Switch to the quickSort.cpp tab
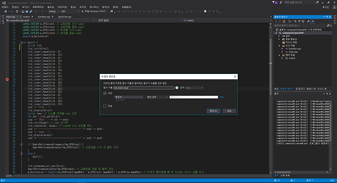The width and height of the screenshot is (337, 183). 65,16
